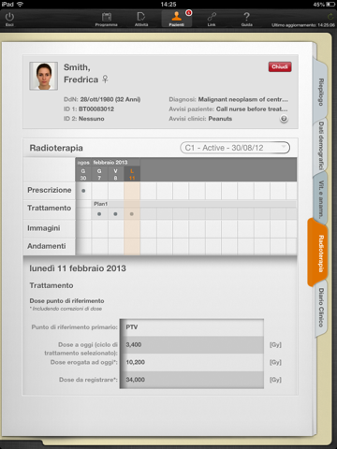The height and width of the screenshot is (449, 337).
Task: Tap the Ultimo aggiornamento timestamp
Action: point(303,25)
